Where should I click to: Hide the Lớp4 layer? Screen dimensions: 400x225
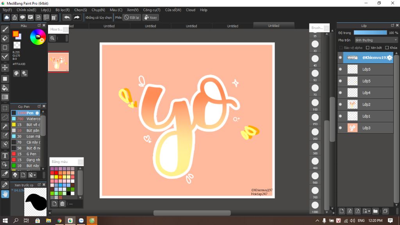pos(340,93)
